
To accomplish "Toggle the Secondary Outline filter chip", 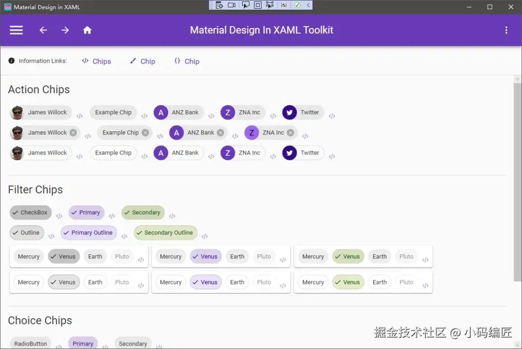I will [x=165, y=233].
